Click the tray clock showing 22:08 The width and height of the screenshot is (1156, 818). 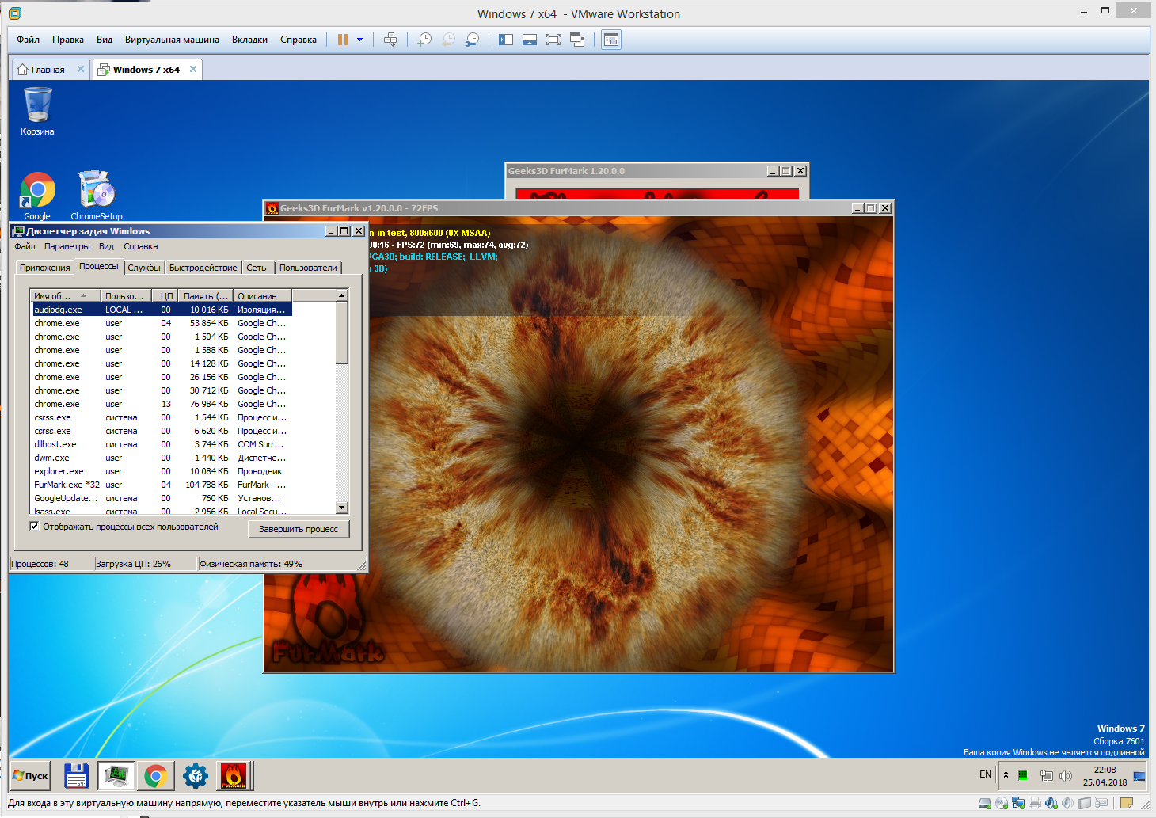tap(1105, 776)
